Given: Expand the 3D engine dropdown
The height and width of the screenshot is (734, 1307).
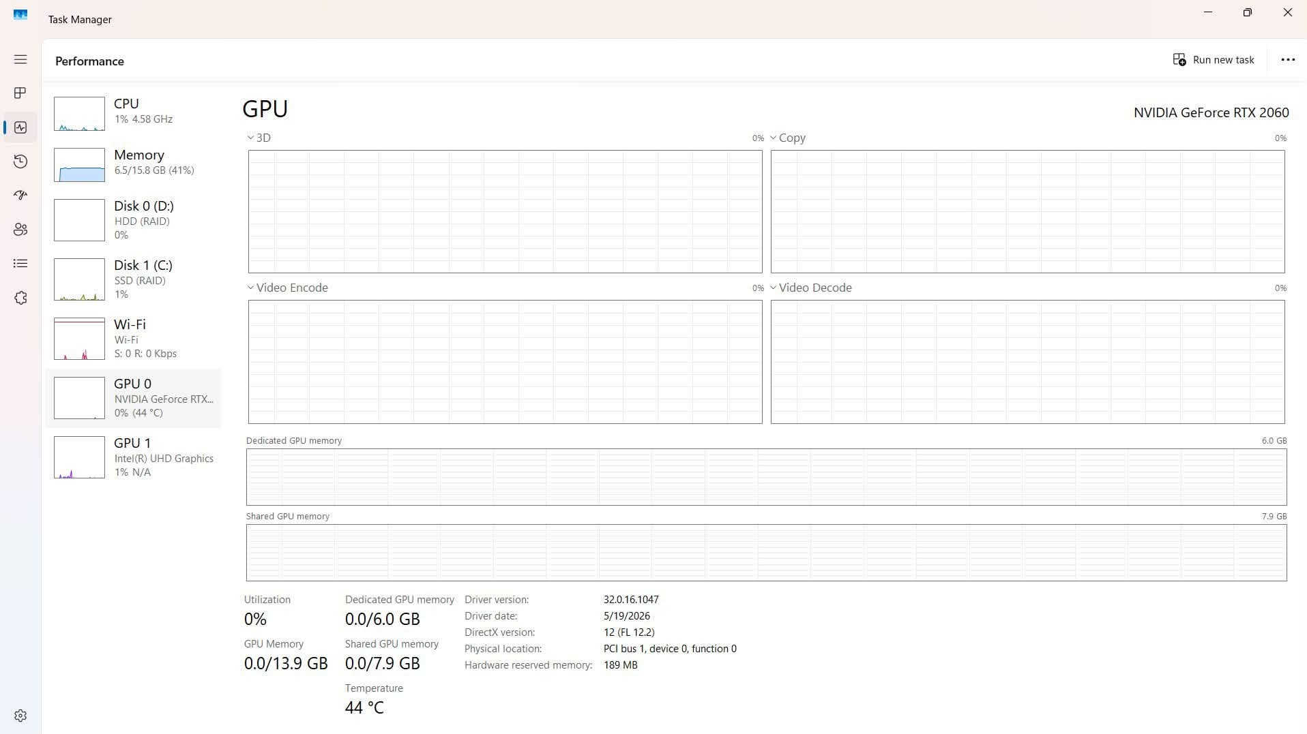Looking at the screenshot, I should click(259, 138).
